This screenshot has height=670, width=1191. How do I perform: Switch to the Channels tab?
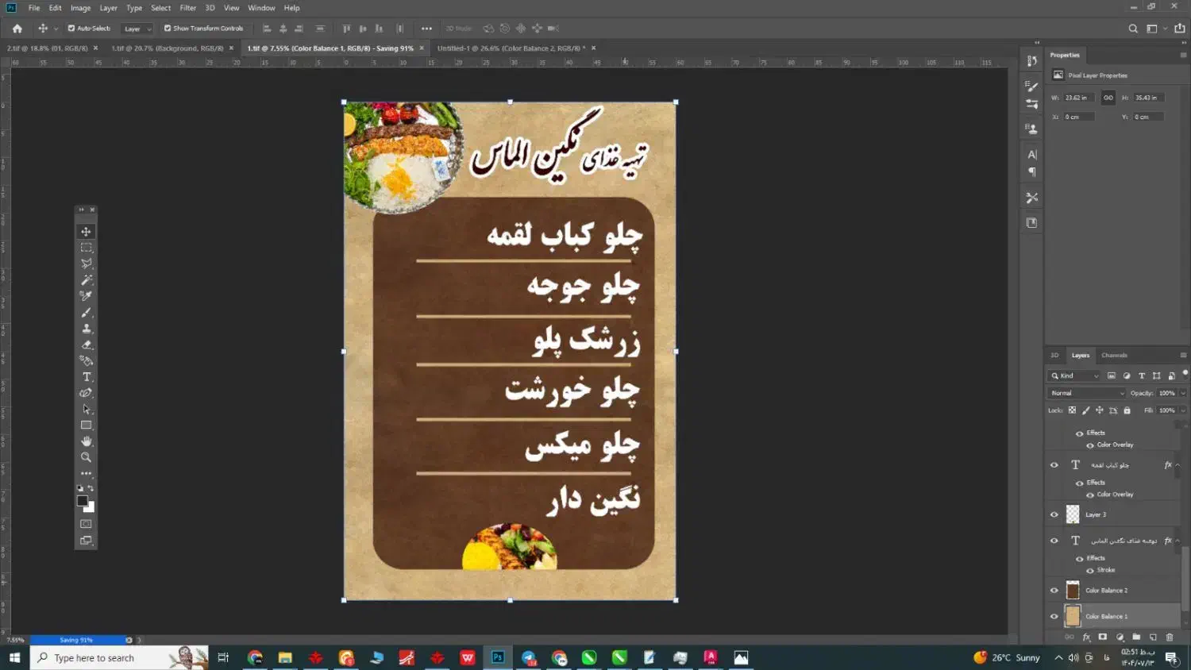tap(1114, 355)
